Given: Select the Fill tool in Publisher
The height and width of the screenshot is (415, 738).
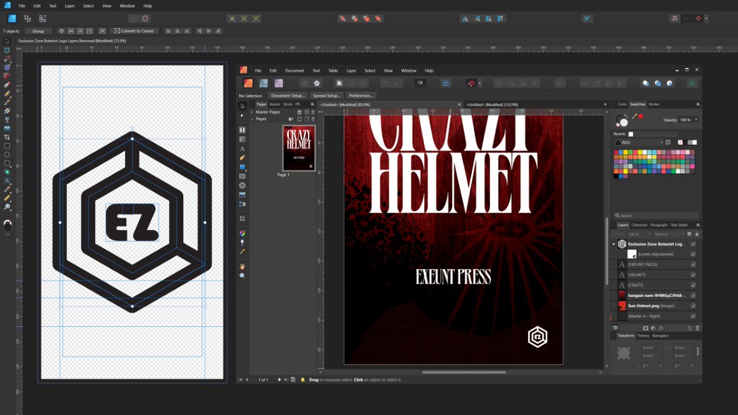Looking at the screenshot, I should [x=242, y=233].
